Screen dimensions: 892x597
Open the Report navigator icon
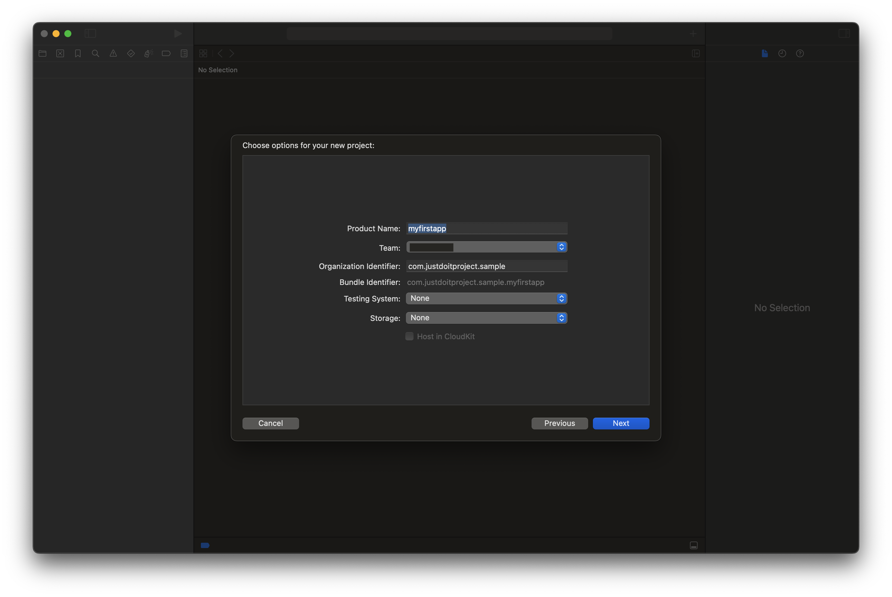tap(184, 53)
